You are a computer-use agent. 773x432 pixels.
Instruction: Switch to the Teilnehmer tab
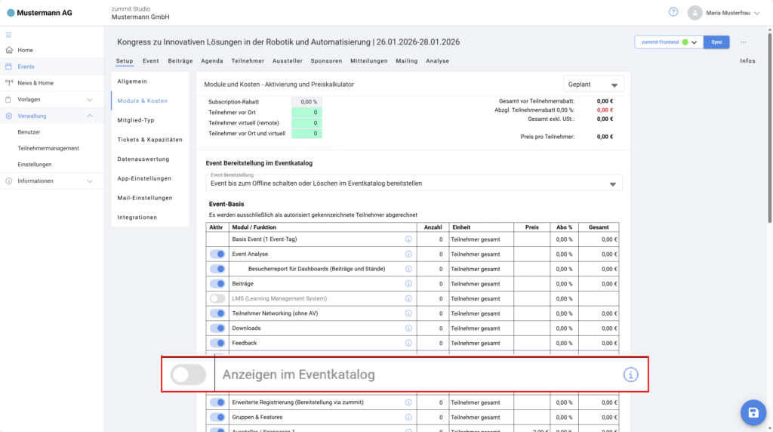click(248, 60)
